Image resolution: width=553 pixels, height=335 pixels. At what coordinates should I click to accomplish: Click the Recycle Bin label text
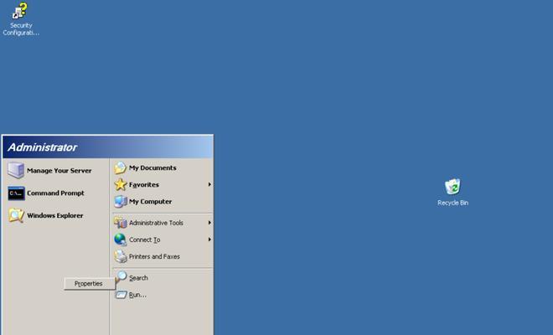(452, 203)
